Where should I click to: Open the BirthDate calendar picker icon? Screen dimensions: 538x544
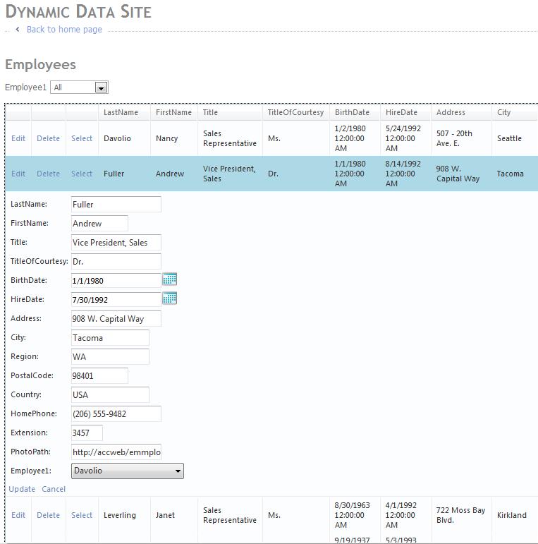tap(169, 279)
